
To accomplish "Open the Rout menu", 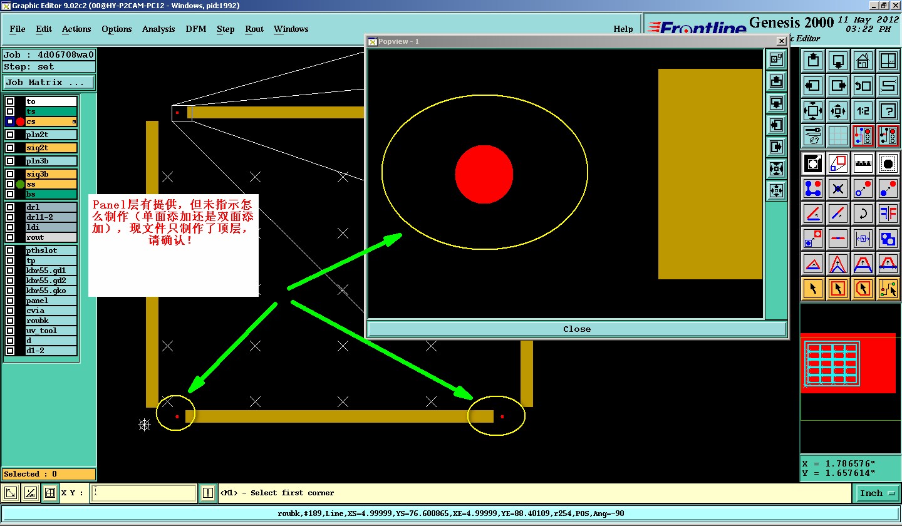I will (254, 29).
